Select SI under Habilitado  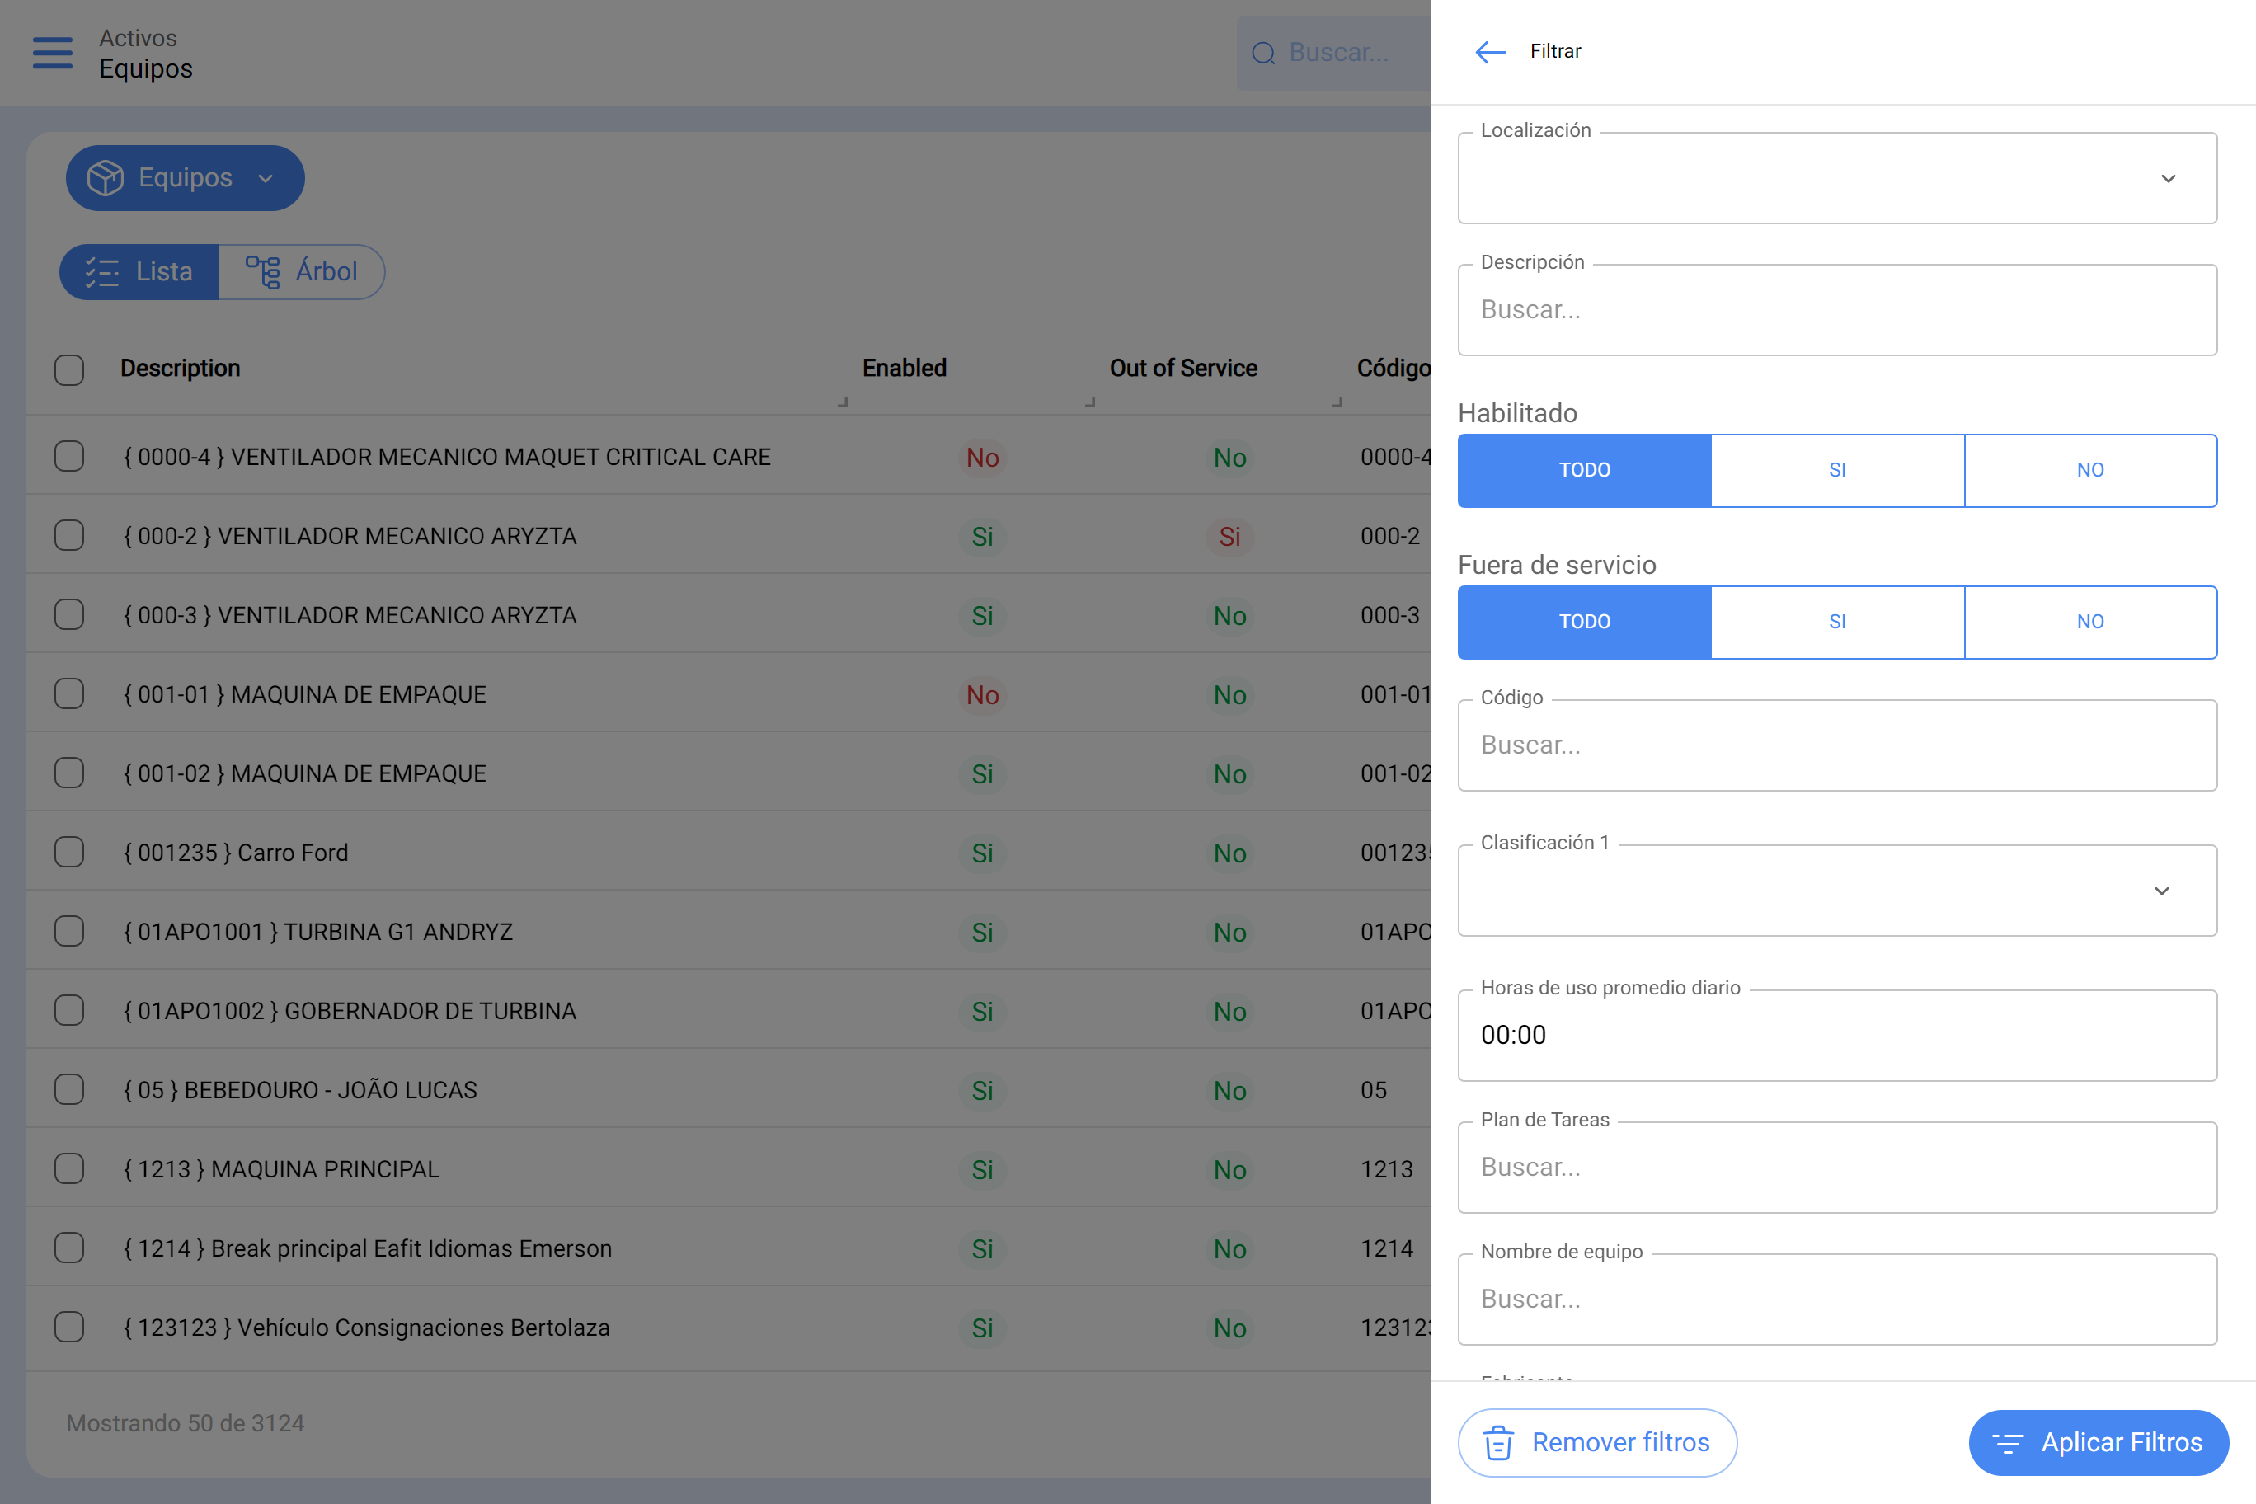[1838, 470]
